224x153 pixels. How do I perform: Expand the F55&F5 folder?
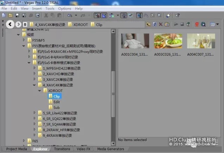click(x=24, y=40)
